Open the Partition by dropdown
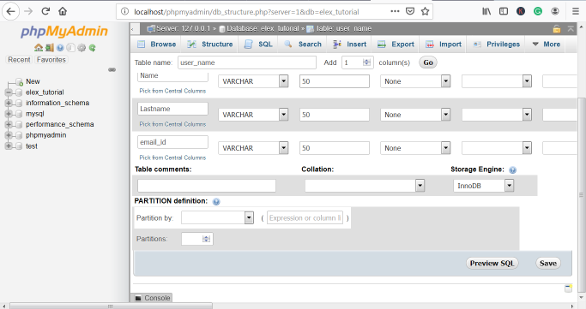This screenshot has height=309, width=586. (218, 217)
